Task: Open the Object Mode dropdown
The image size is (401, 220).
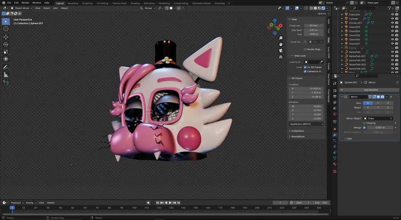Action: click(21, 8)
